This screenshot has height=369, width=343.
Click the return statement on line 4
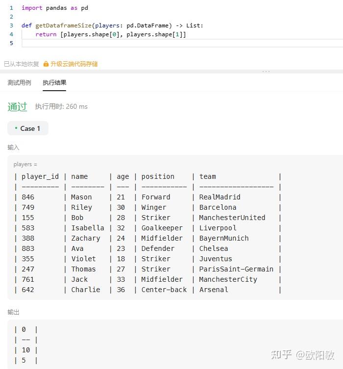[x=111, y=34]
